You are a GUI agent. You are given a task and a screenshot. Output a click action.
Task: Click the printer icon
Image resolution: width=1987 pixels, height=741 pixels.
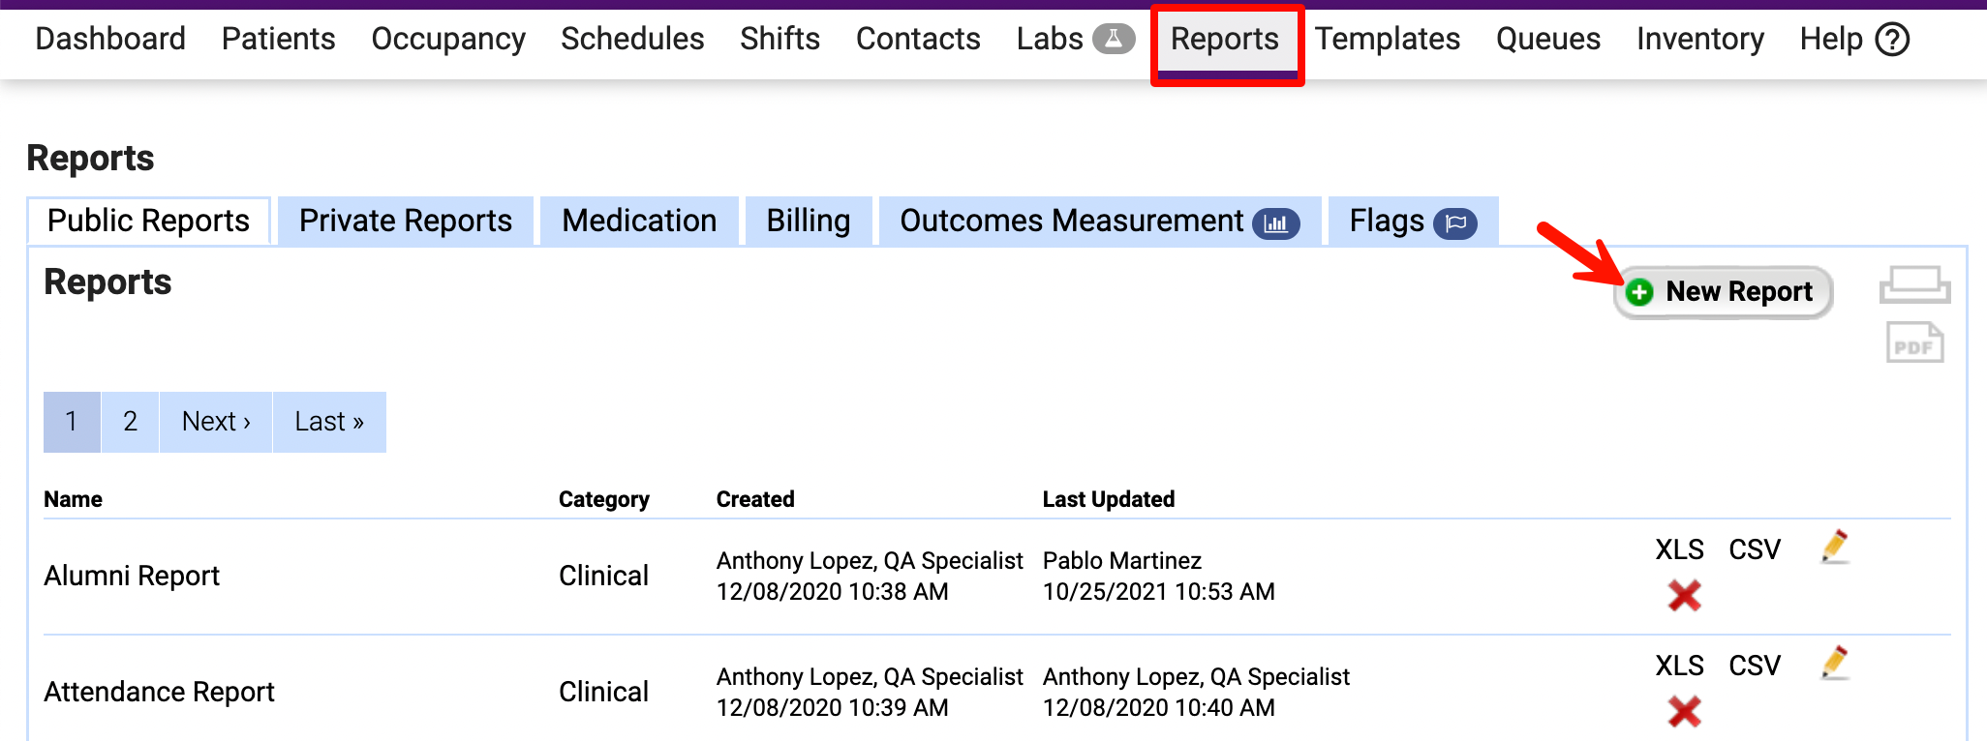click(x=1913, y=285)
